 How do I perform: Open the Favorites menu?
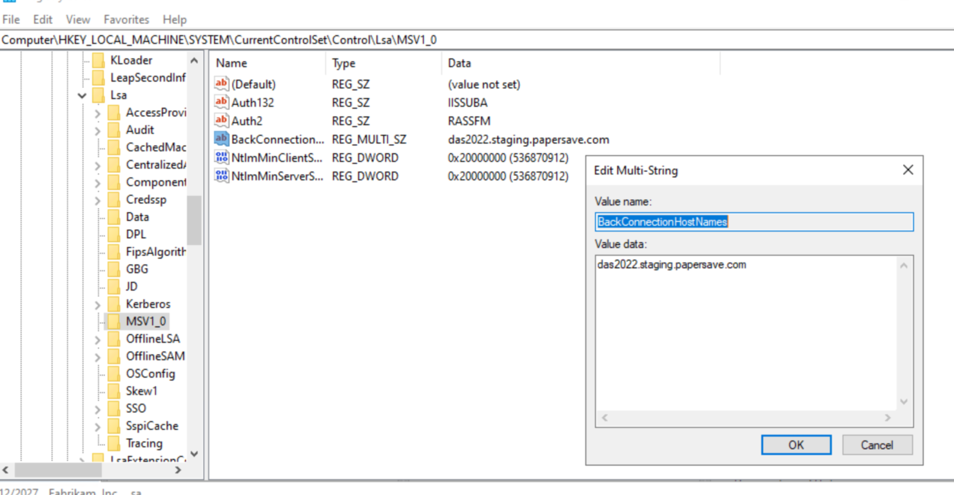[126, 20]
